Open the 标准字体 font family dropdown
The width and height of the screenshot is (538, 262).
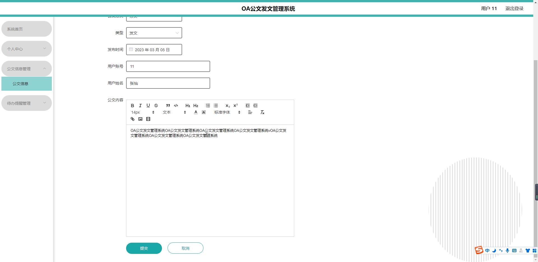[227, 112]
